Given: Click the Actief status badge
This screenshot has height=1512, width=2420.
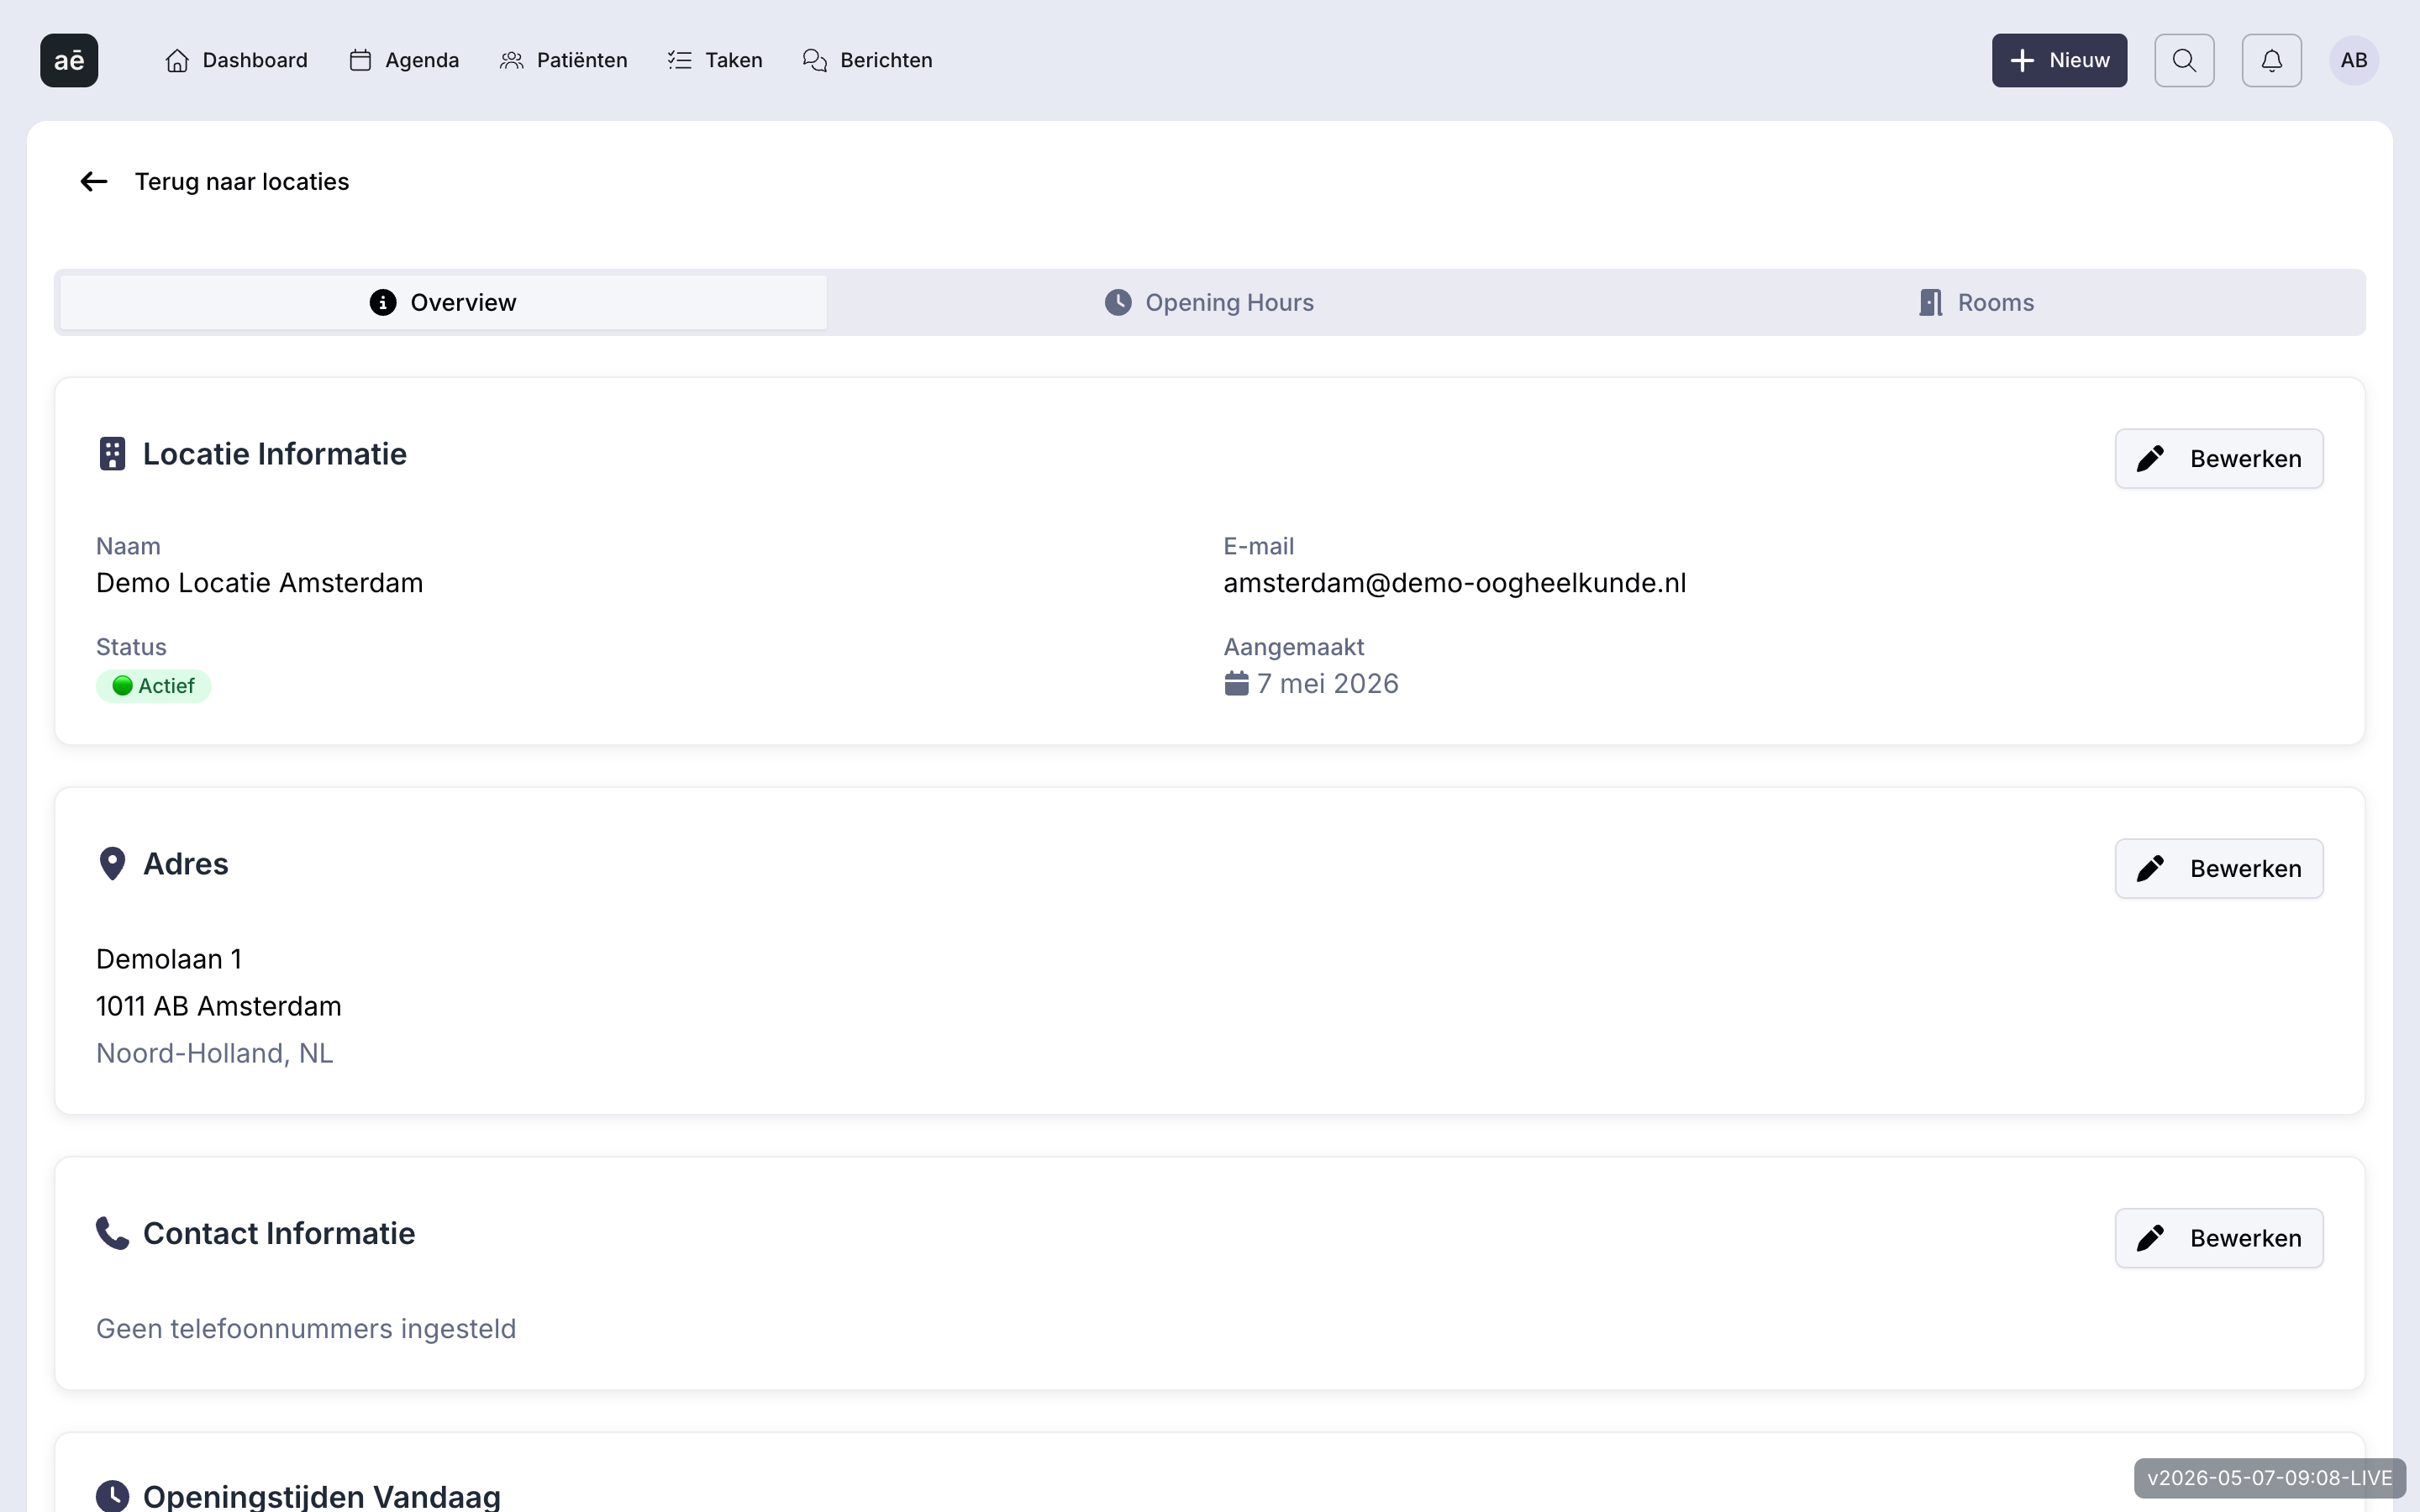Looking at the screenshot, I should click(x=153, y=686).
